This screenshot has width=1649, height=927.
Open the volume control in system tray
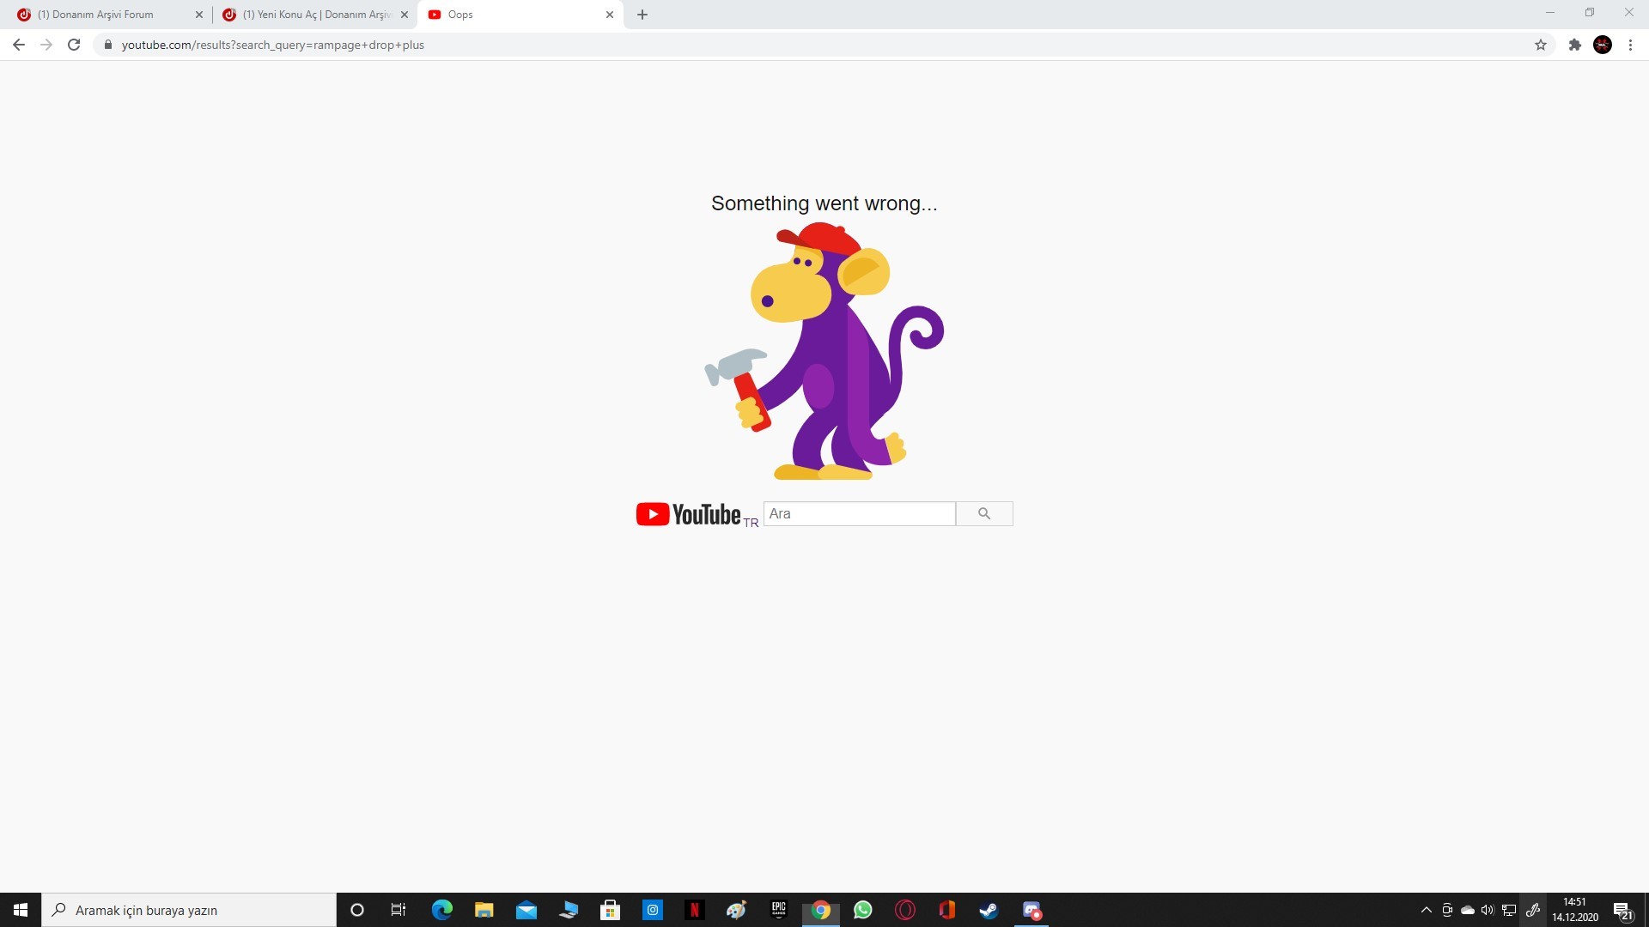(x=1488, y=909)
